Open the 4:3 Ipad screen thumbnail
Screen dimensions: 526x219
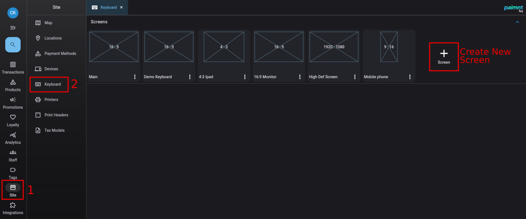tap(224, 47)
